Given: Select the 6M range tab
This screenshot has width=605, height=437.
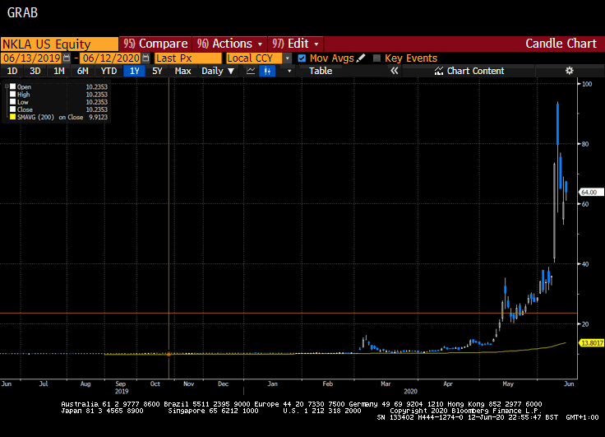Looking at the screenshot, I should coord(82,71).
